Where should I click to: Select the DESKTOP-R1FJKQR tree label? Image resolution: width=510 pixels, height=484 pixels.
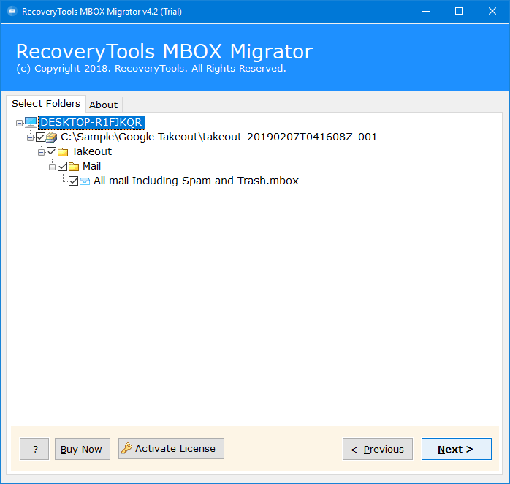tap(91, 122)
